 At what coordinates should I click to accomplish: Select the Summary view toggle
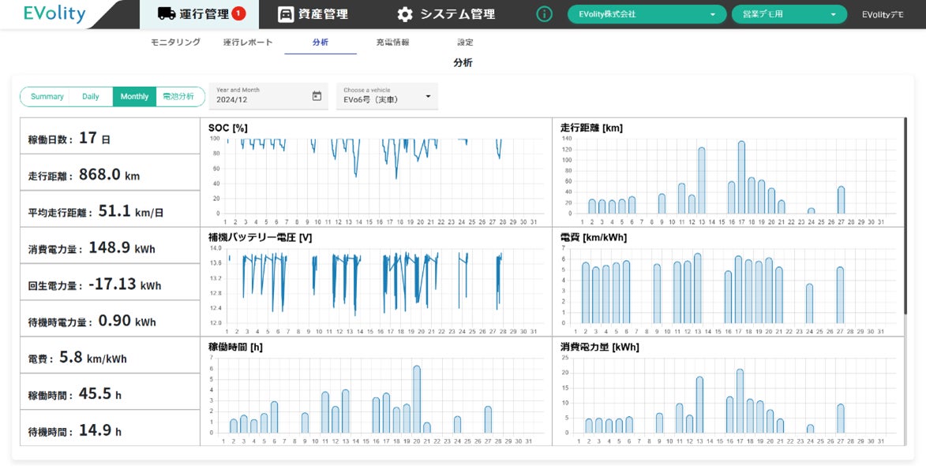[x=47, y=97]
